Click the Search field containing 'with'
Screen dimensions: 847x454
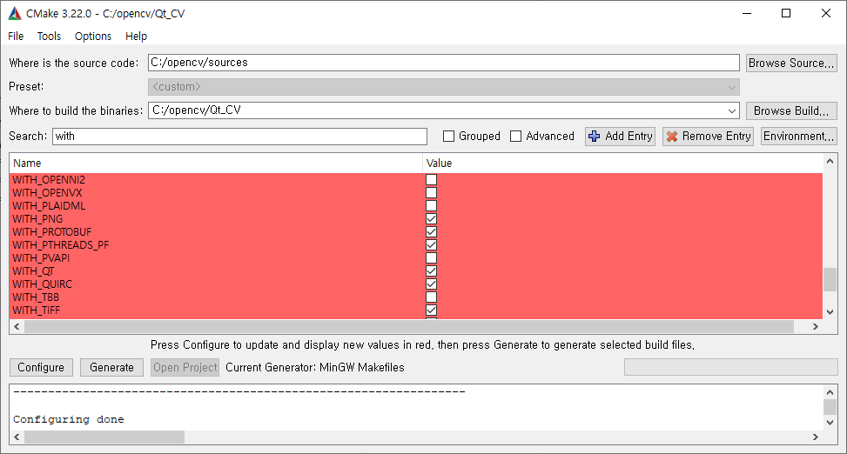pyautogui.click(x=240, y=136)
